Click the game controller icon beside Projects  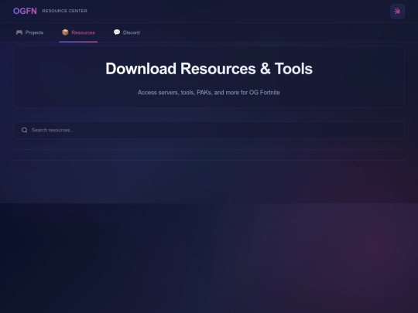tap(19, 32)
